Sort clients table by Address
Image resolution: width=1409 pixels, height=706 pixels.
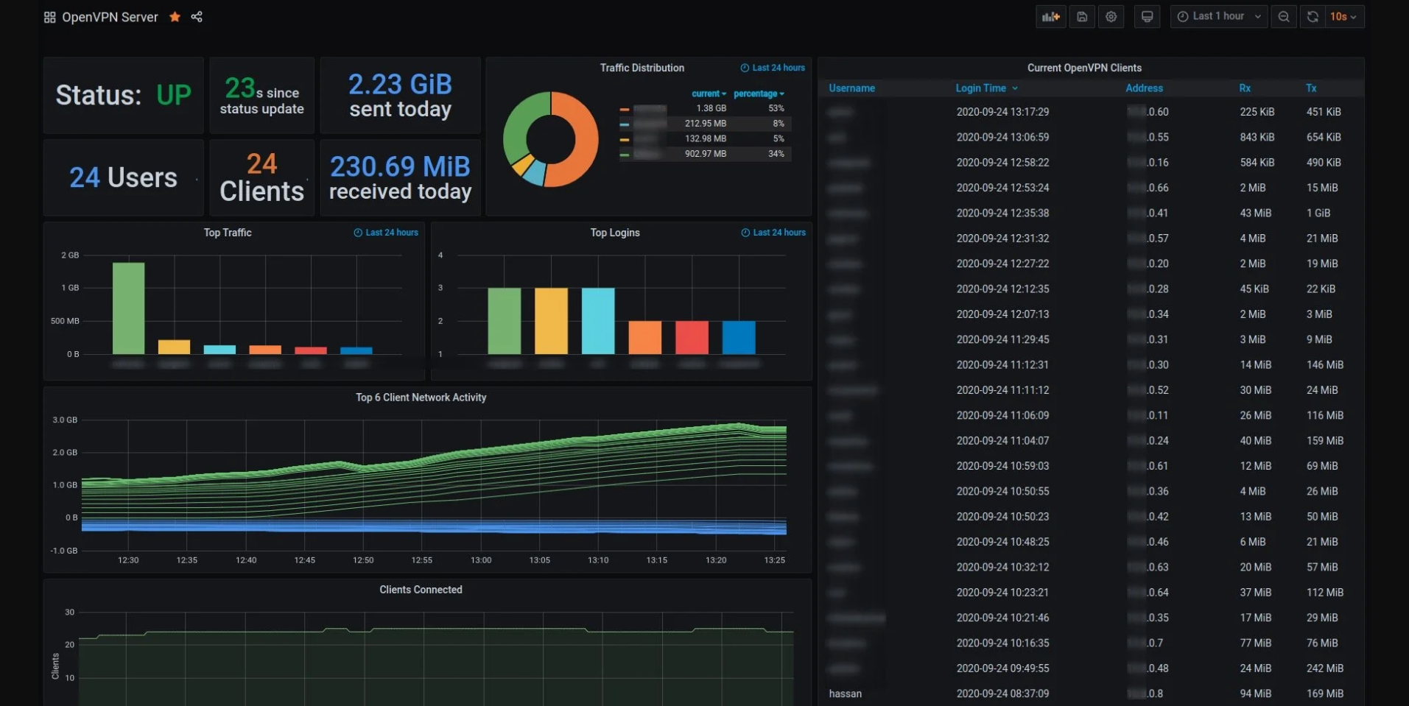(1144, 88)
